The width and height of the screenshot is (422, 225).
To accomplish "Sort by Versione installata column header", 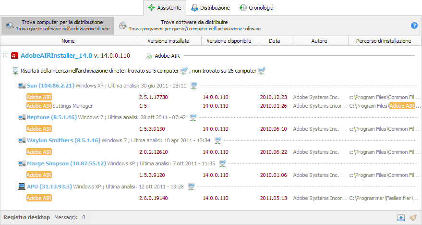I will pos(168,41).
